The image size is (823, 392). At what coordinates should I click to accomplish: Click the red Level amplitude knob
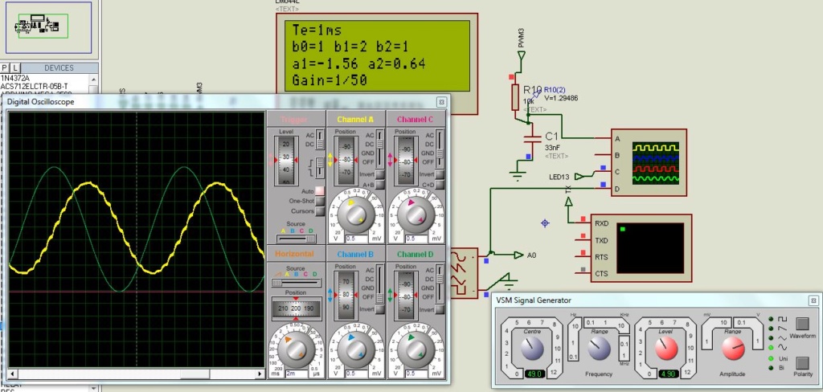(x=666, y=348)
